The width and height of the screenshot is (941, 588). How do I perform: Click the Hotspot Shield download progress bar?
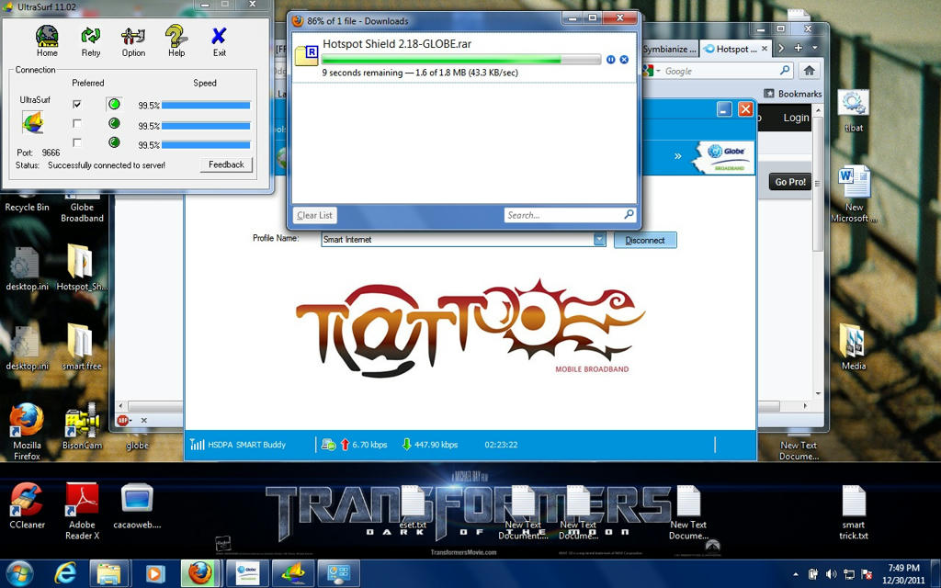[461, 60]
